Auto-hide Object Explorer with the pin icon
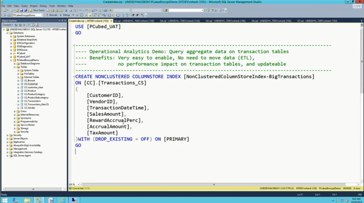364x203 pixels. pos(62,21)
